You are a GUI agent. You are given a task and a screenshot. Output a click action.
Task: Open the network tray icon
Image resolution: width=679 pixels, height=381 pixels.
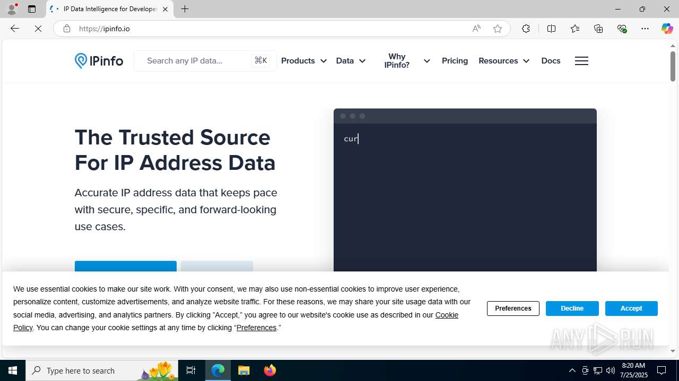(598, 370)
